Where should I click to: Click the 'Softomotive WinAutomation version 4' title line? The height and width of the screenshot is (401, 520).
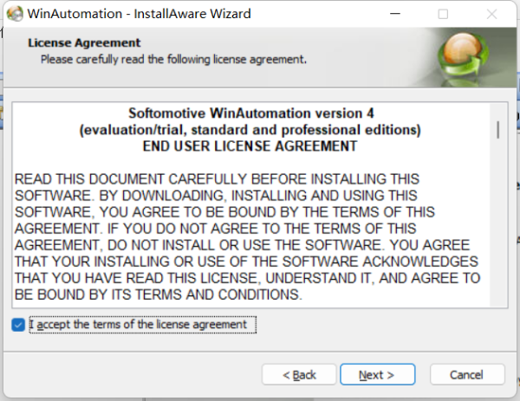(251, 113)
